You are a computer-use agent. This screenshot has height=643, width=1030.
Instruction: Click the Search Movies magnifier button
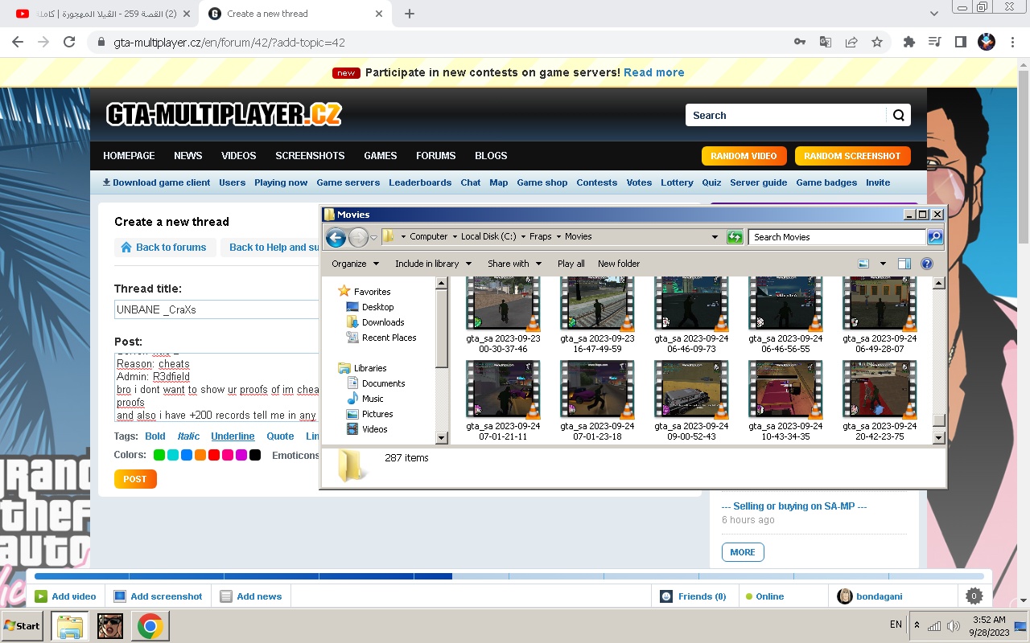tap(934, 236)
